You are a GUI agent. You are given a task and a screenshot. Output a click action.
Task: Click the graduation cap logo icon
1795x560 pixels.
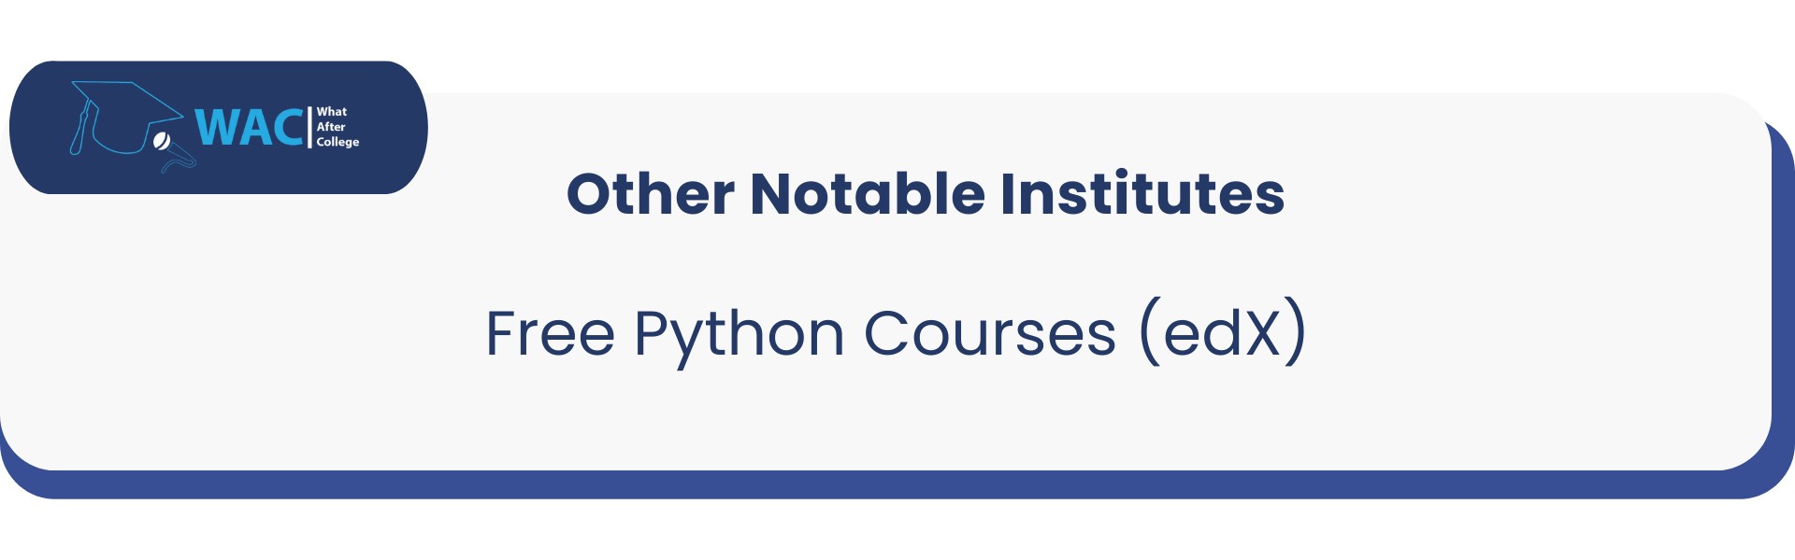[x=126, y=123]
